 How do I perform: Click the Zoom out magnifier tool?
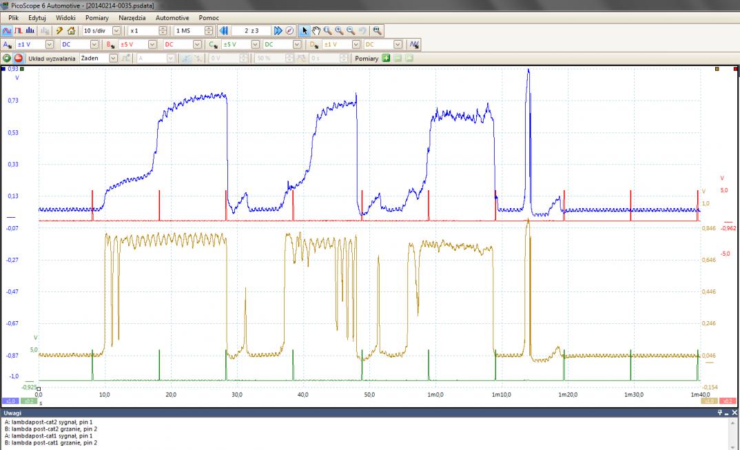351,30
